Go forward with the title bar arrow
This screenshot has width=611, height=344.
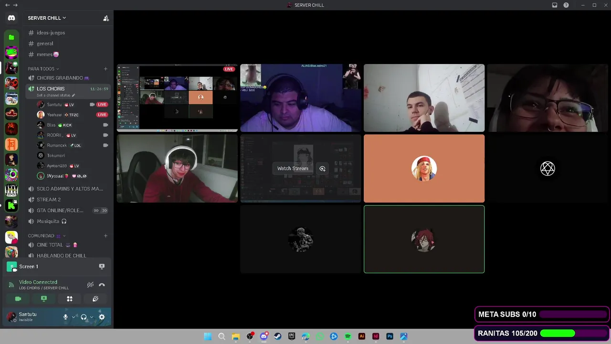coord(15,5)
